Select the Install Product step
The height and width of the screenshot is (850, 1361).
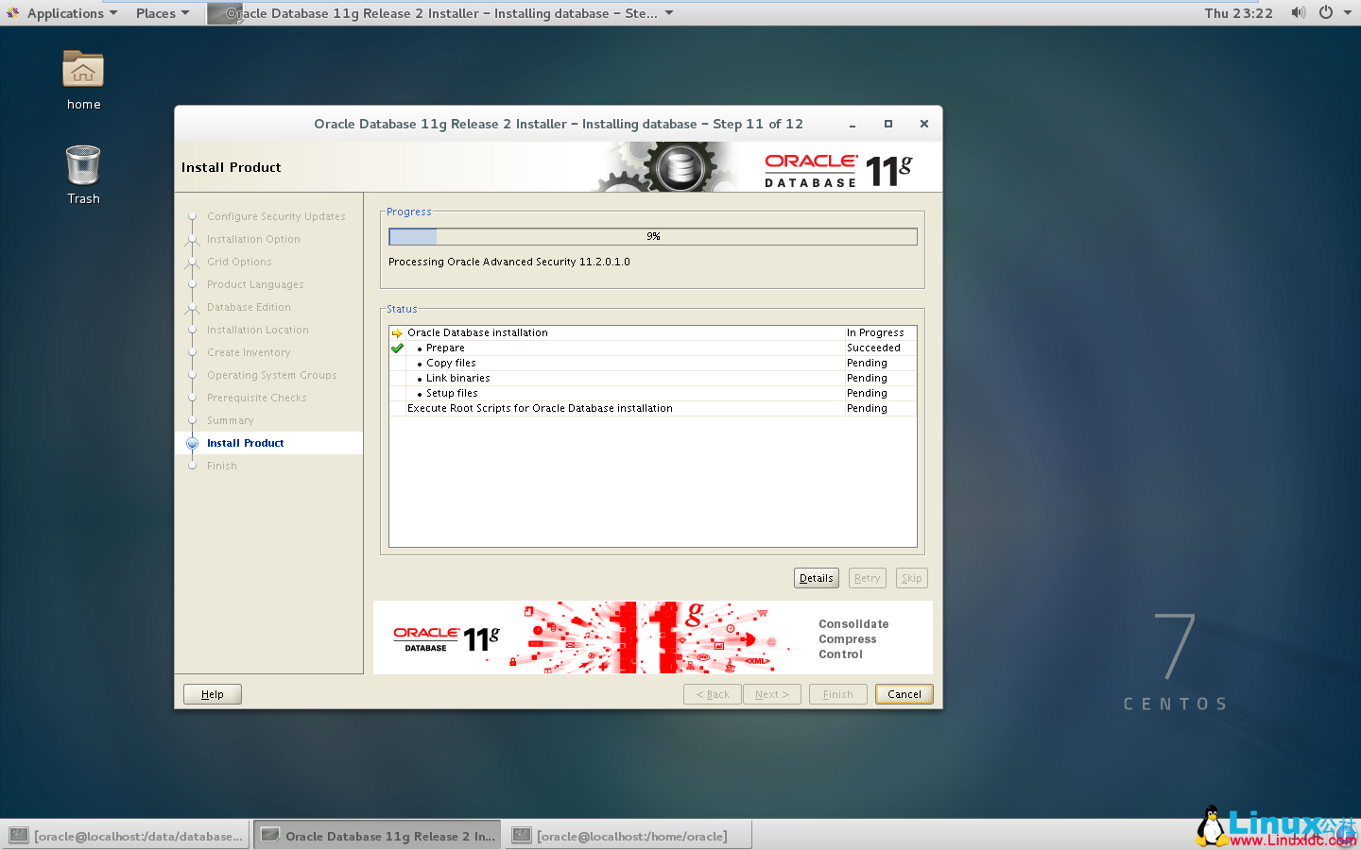click(269, 443)
